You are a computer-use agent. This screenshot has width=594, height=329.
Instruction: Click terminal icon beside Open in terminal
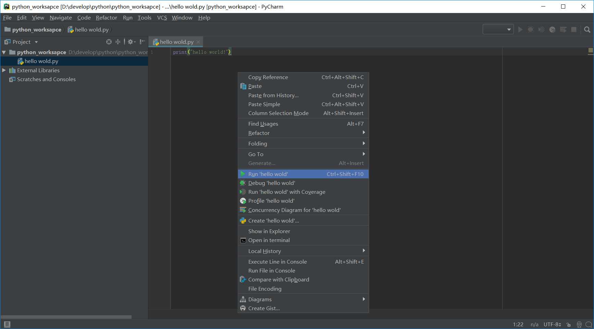coord(243,240)
